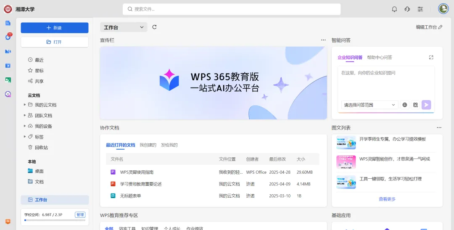Click 管理 school space button

pyautogui.click(x=80, y=214)
